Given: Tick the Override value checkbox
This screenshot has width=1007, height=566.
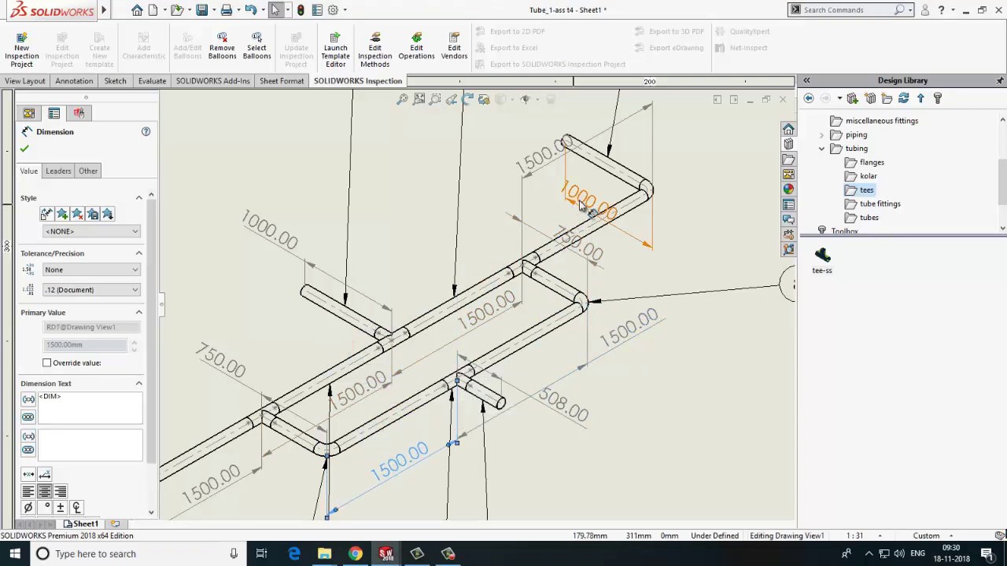Looking at the screenshot, I should click(47, 362).
